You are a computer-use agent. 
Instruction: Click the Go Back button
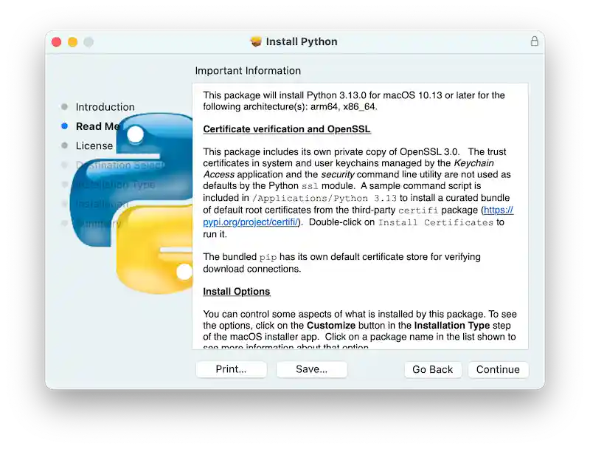pos(432,369)
